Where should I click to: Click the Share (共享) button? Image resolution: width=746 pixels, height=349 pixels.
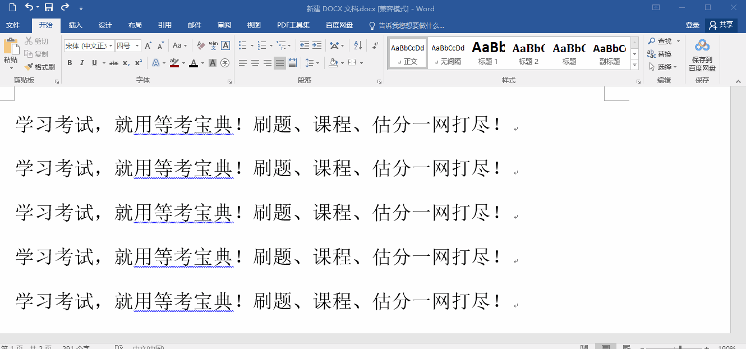[x=721, y=25]
